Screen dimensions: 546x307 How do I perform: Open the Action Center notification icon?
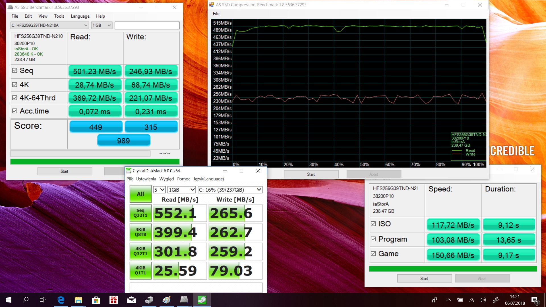(x=534, y=300)
